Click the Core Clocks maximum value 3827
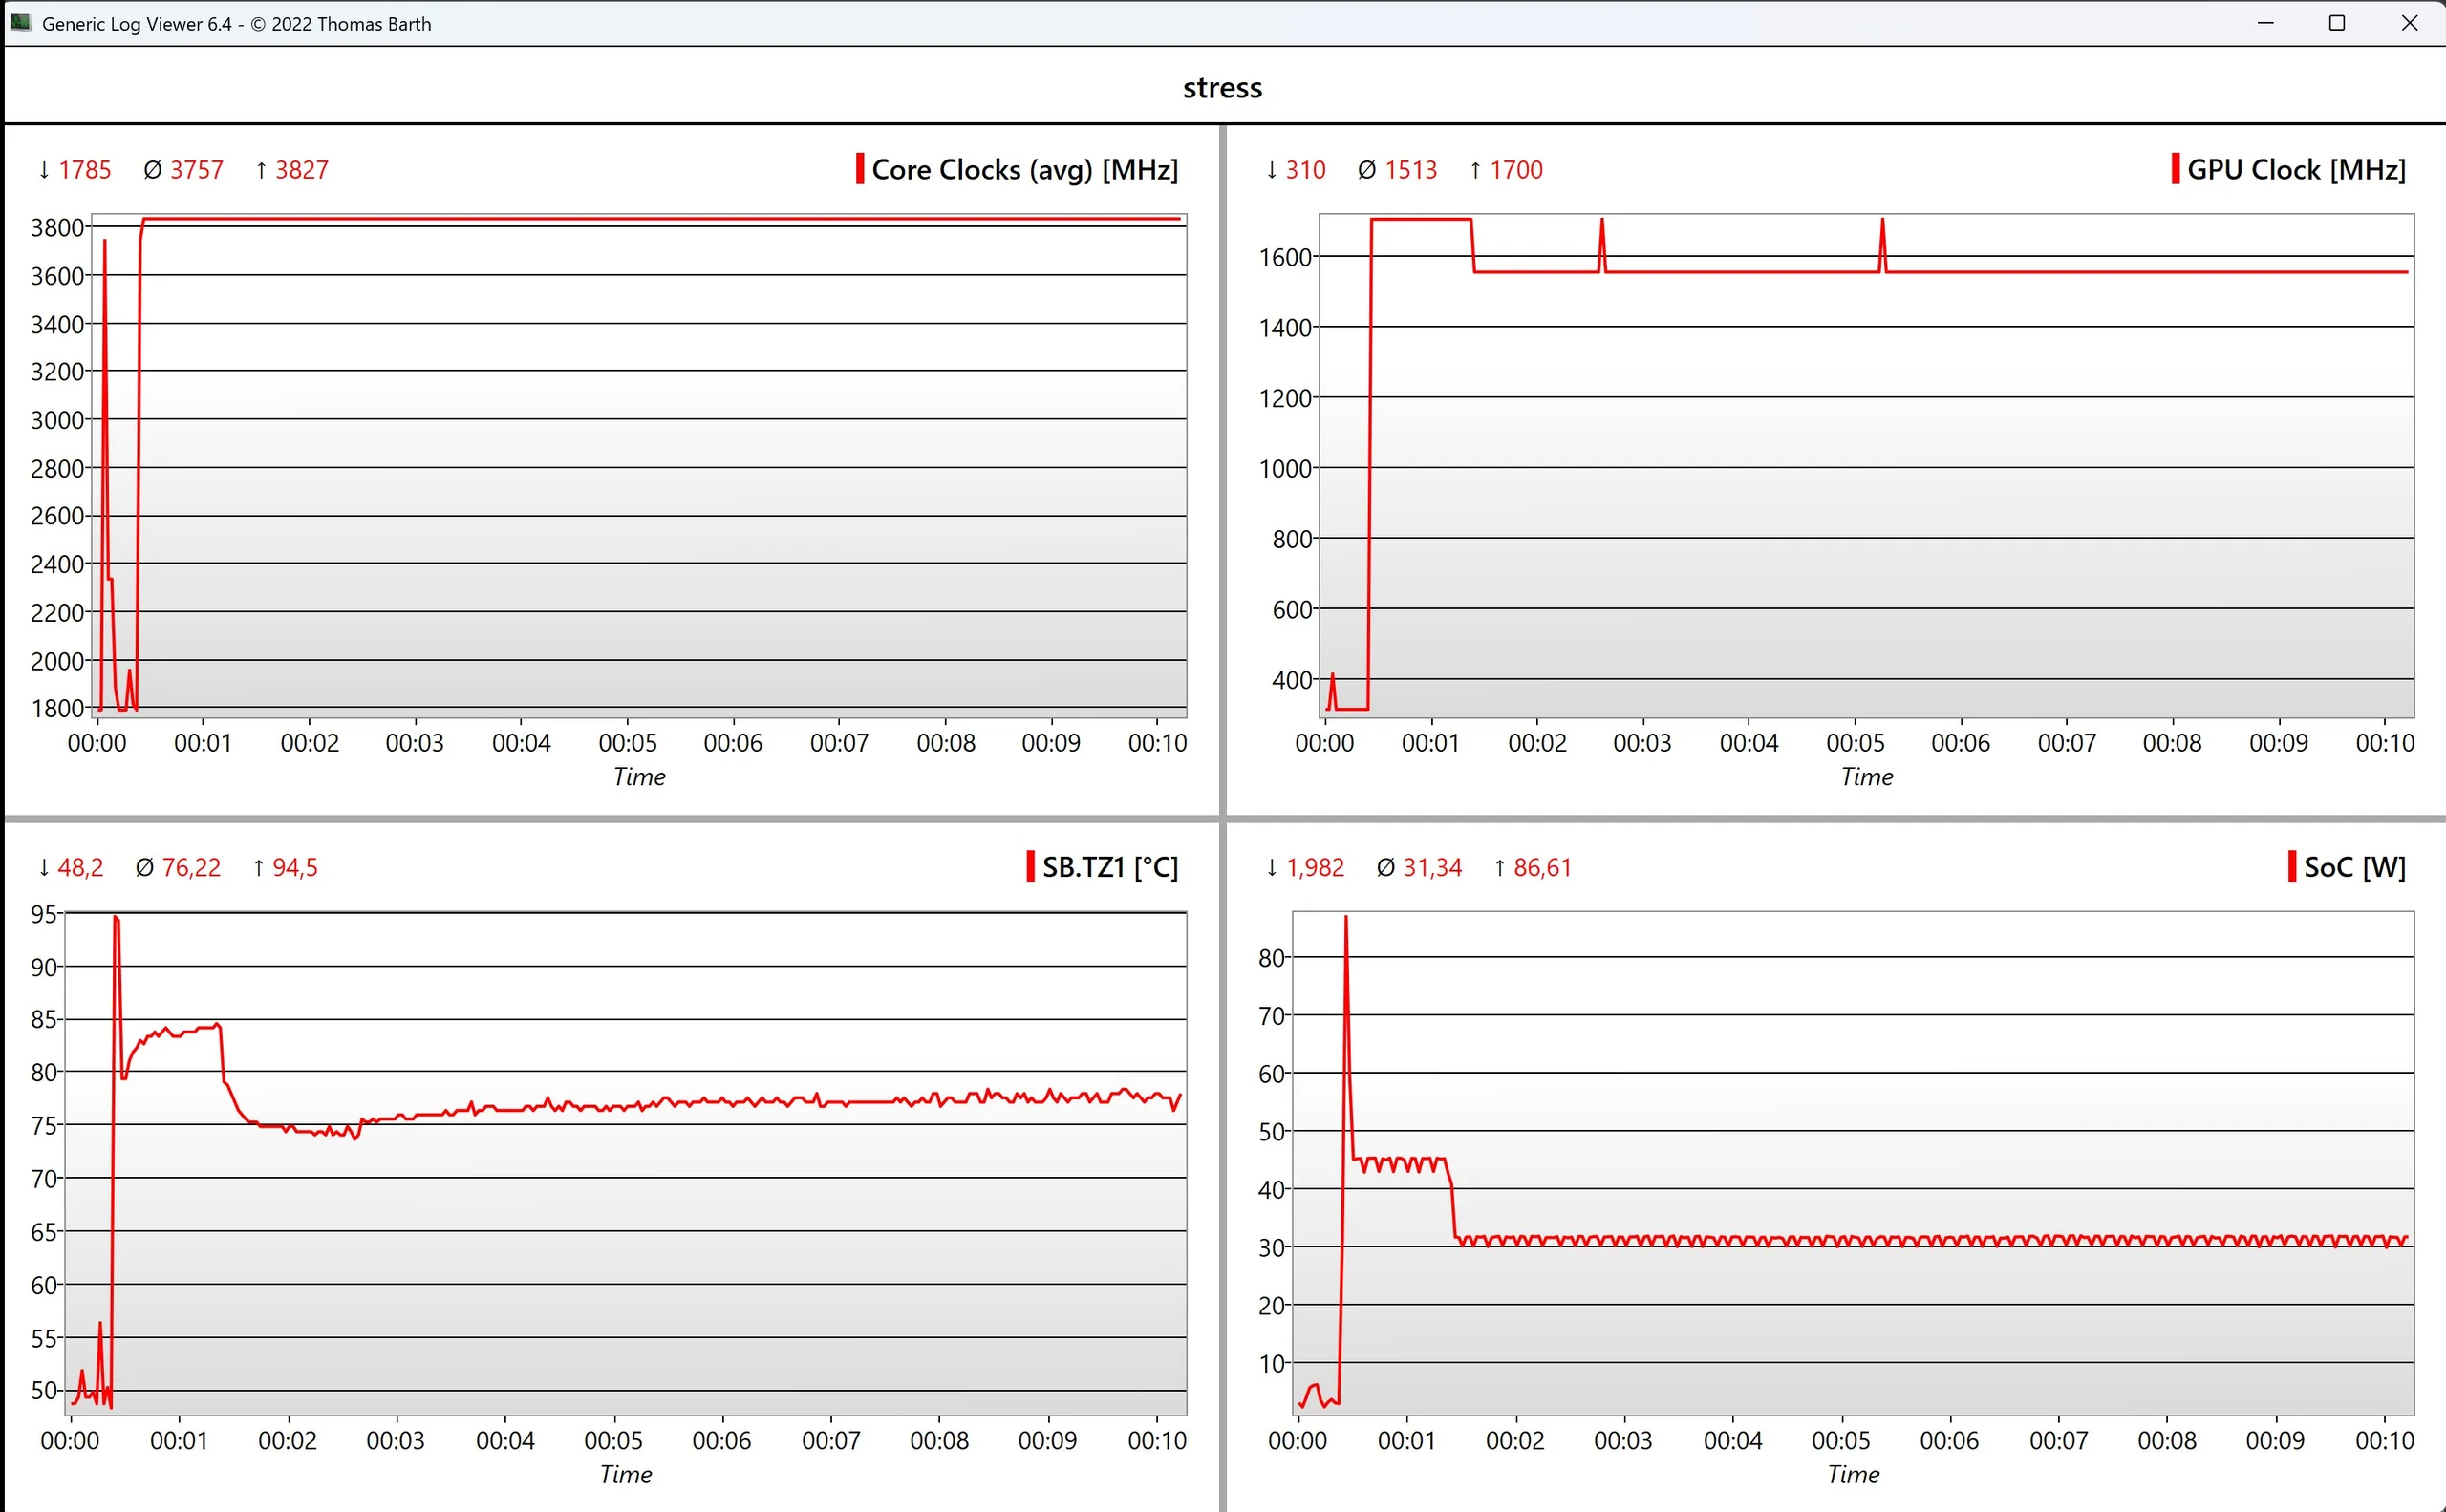 (301, 170)
